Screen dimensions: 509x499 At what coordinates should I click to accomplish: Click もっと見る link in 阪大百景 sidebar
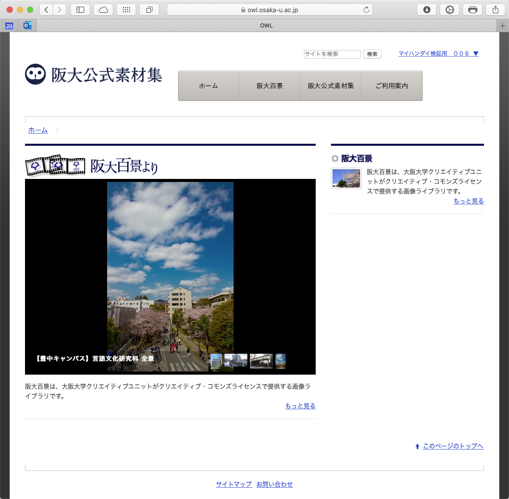(468, 201)
